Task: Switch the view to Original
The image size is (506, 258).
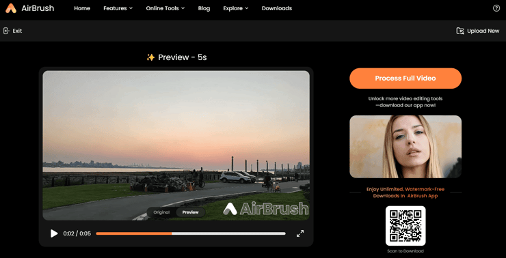Action: coord(161,212)
